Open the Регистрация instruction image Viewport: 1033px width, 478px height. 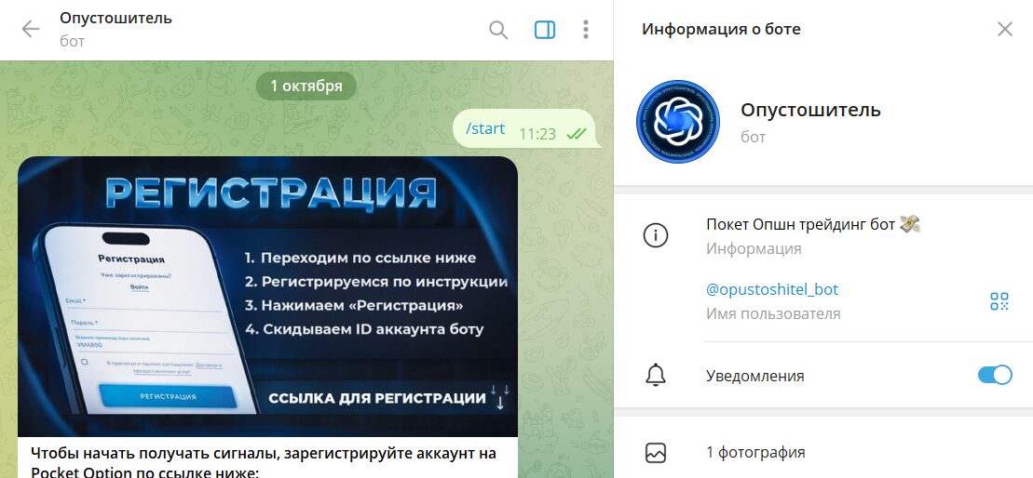267,297
